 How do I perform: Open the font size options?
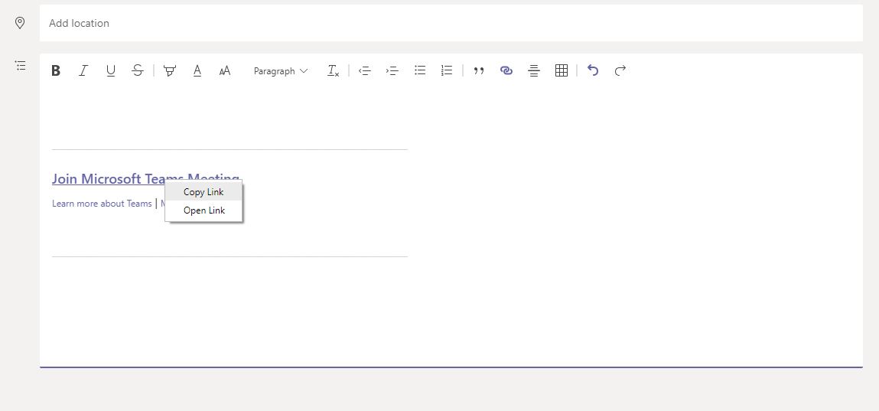225,70
